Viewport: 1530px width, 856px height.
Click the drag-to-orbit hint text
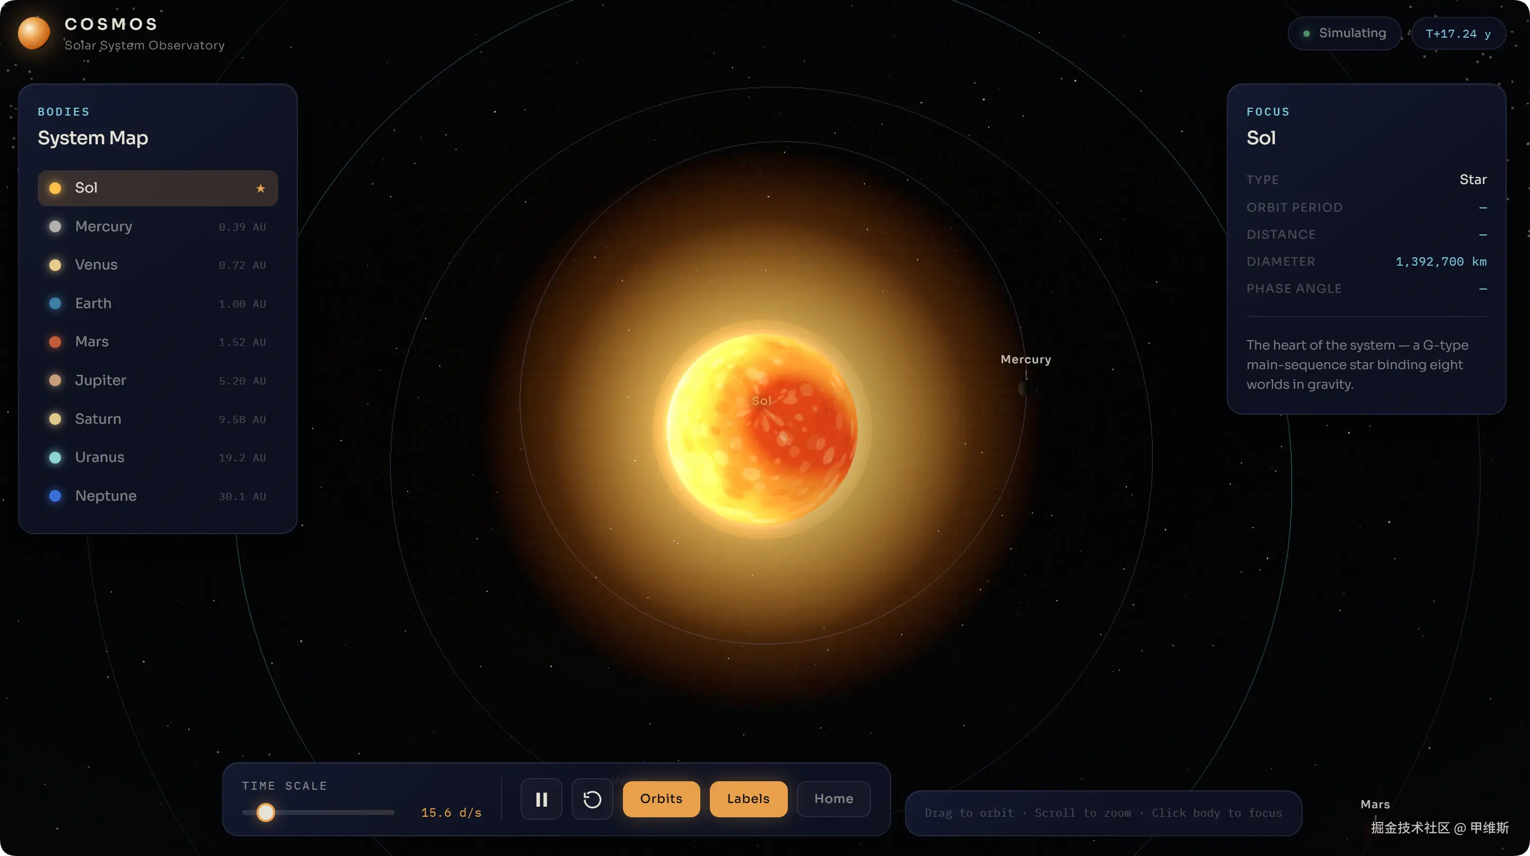point(1103,813)
